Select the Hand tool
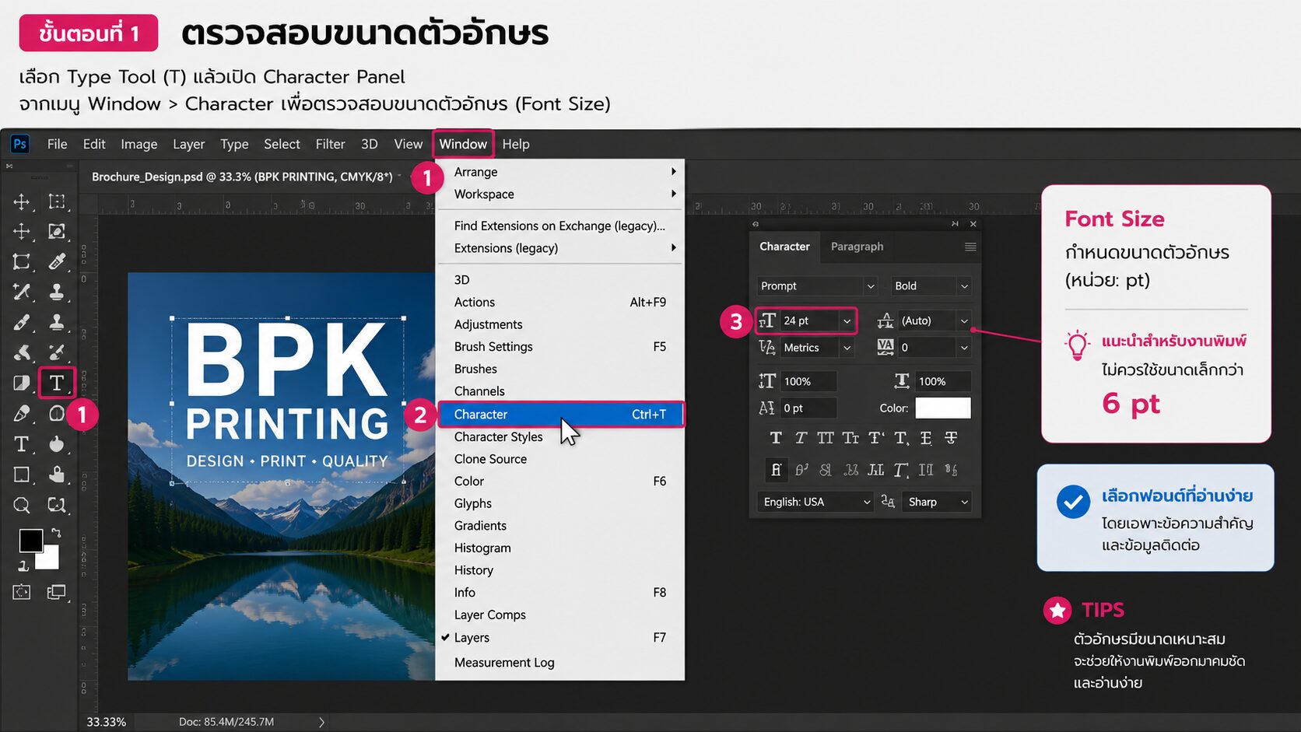 (56, 475)
